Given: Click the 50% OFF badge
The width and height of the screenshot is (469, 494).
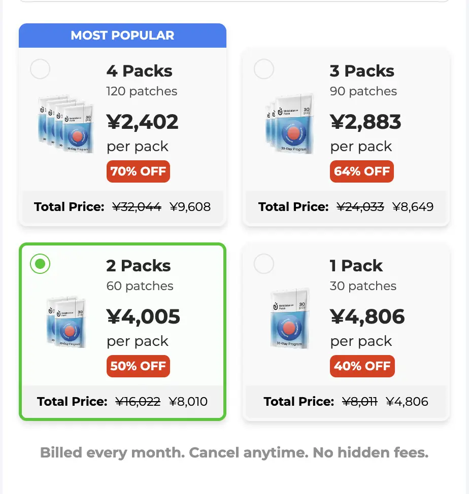Looking at the screenshot, I should pos(138,366).
